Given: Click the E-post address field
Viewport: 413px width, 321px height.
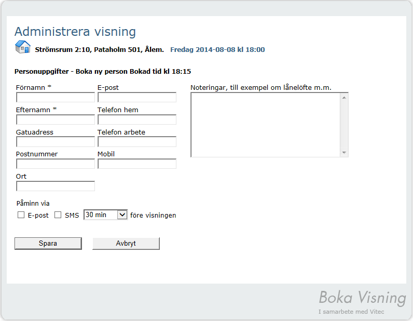Looking at the screenshot, I should [137, 97].
